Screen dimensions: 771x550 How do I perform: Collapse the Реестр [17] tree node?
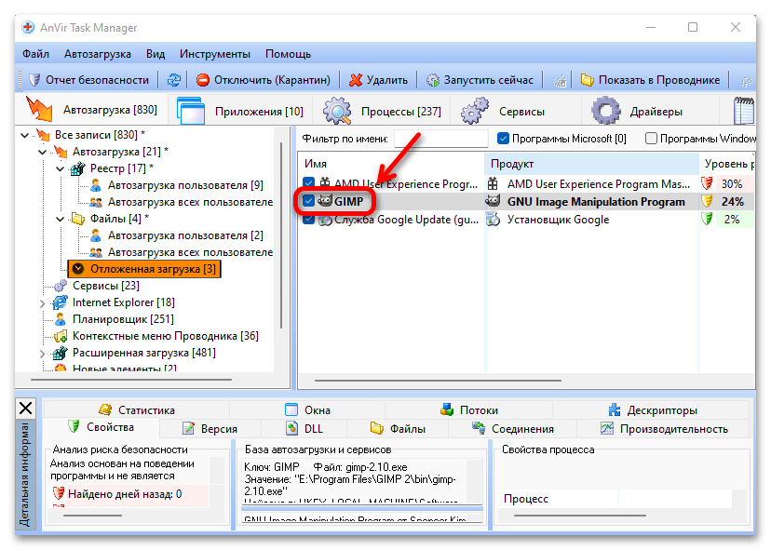pos(60,168)
